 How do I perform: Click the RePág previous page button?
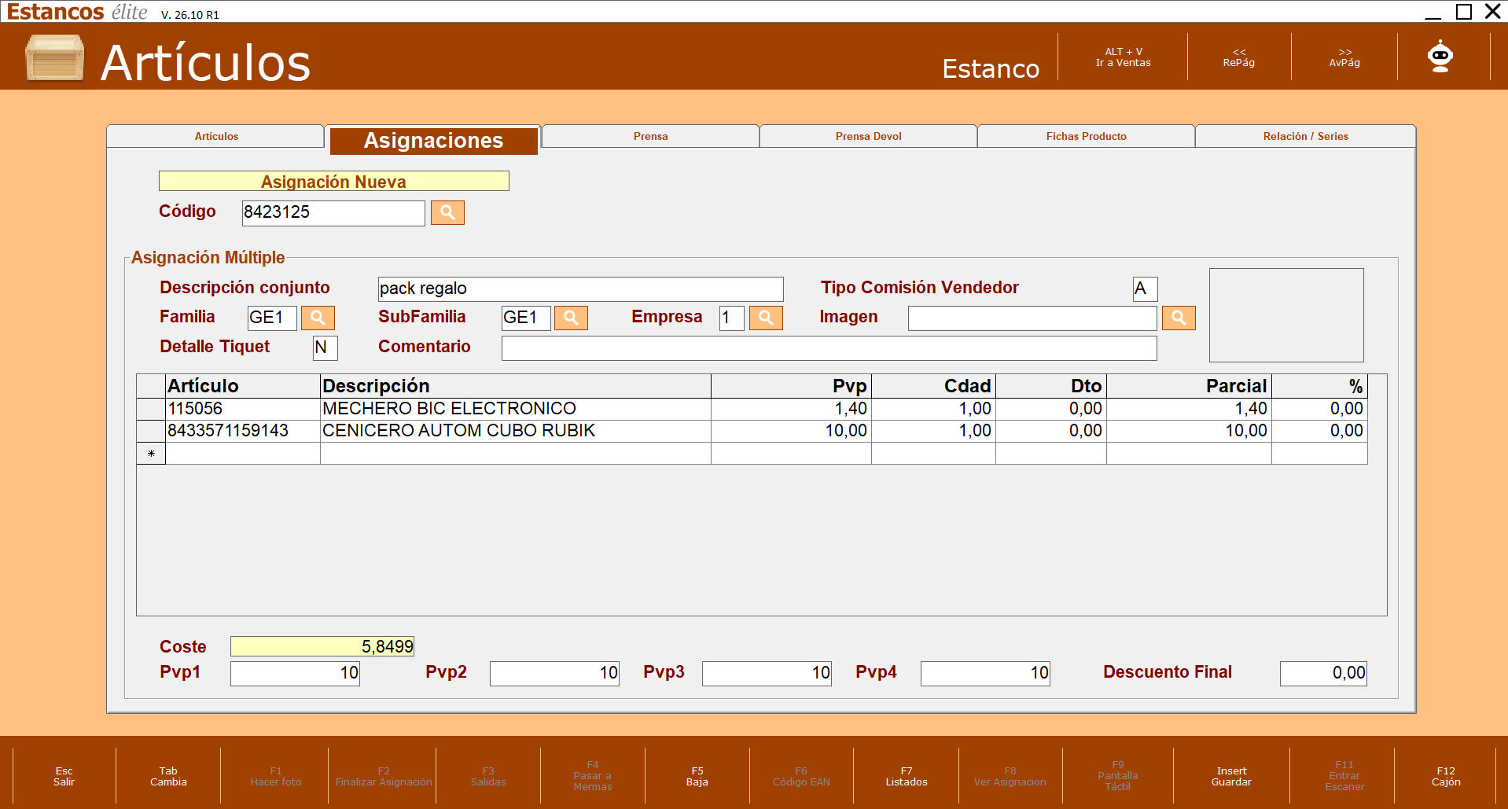1239,57
